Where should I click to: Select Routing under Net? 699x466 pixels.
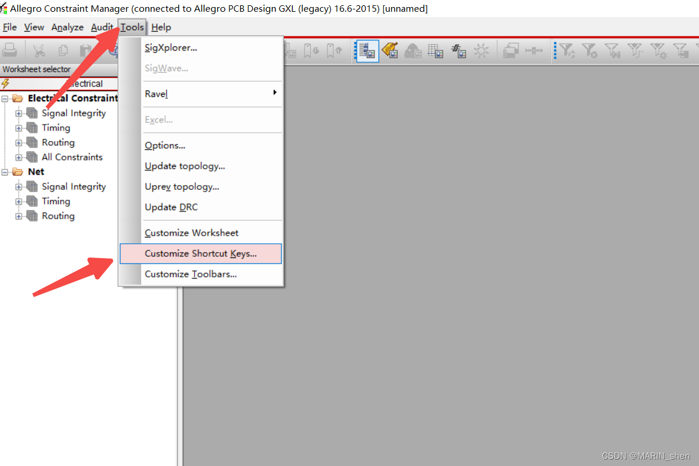[x=58, y=216]
